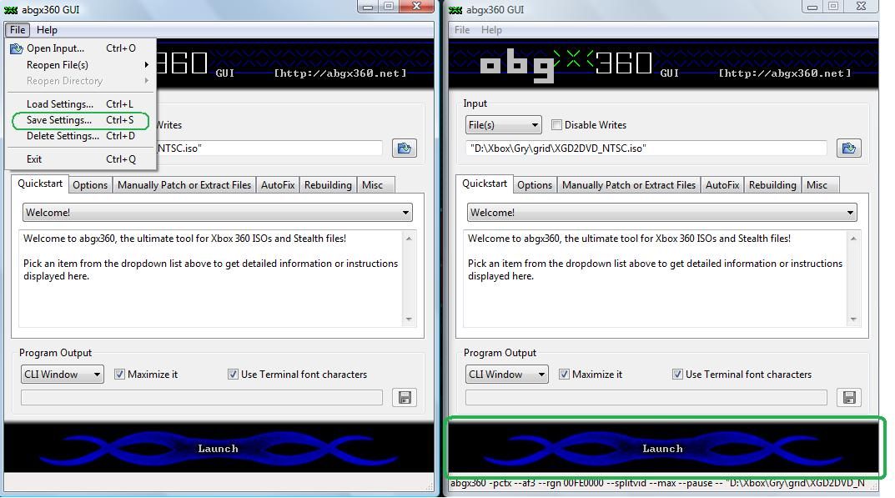895x498 pixels.
Task: Open File(s) input type dropdown in right window
Action: (x=504, y=124)
